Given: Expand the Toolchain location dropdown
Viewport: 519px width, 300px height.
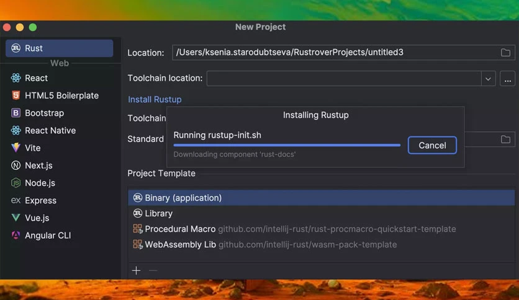Looking at the screenshot, I should pos(488,79).
